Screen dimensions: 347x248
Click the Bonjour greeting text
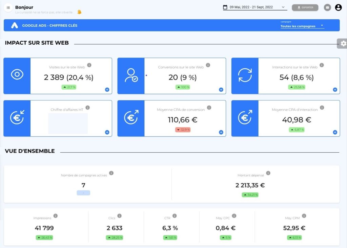point(24,7)
